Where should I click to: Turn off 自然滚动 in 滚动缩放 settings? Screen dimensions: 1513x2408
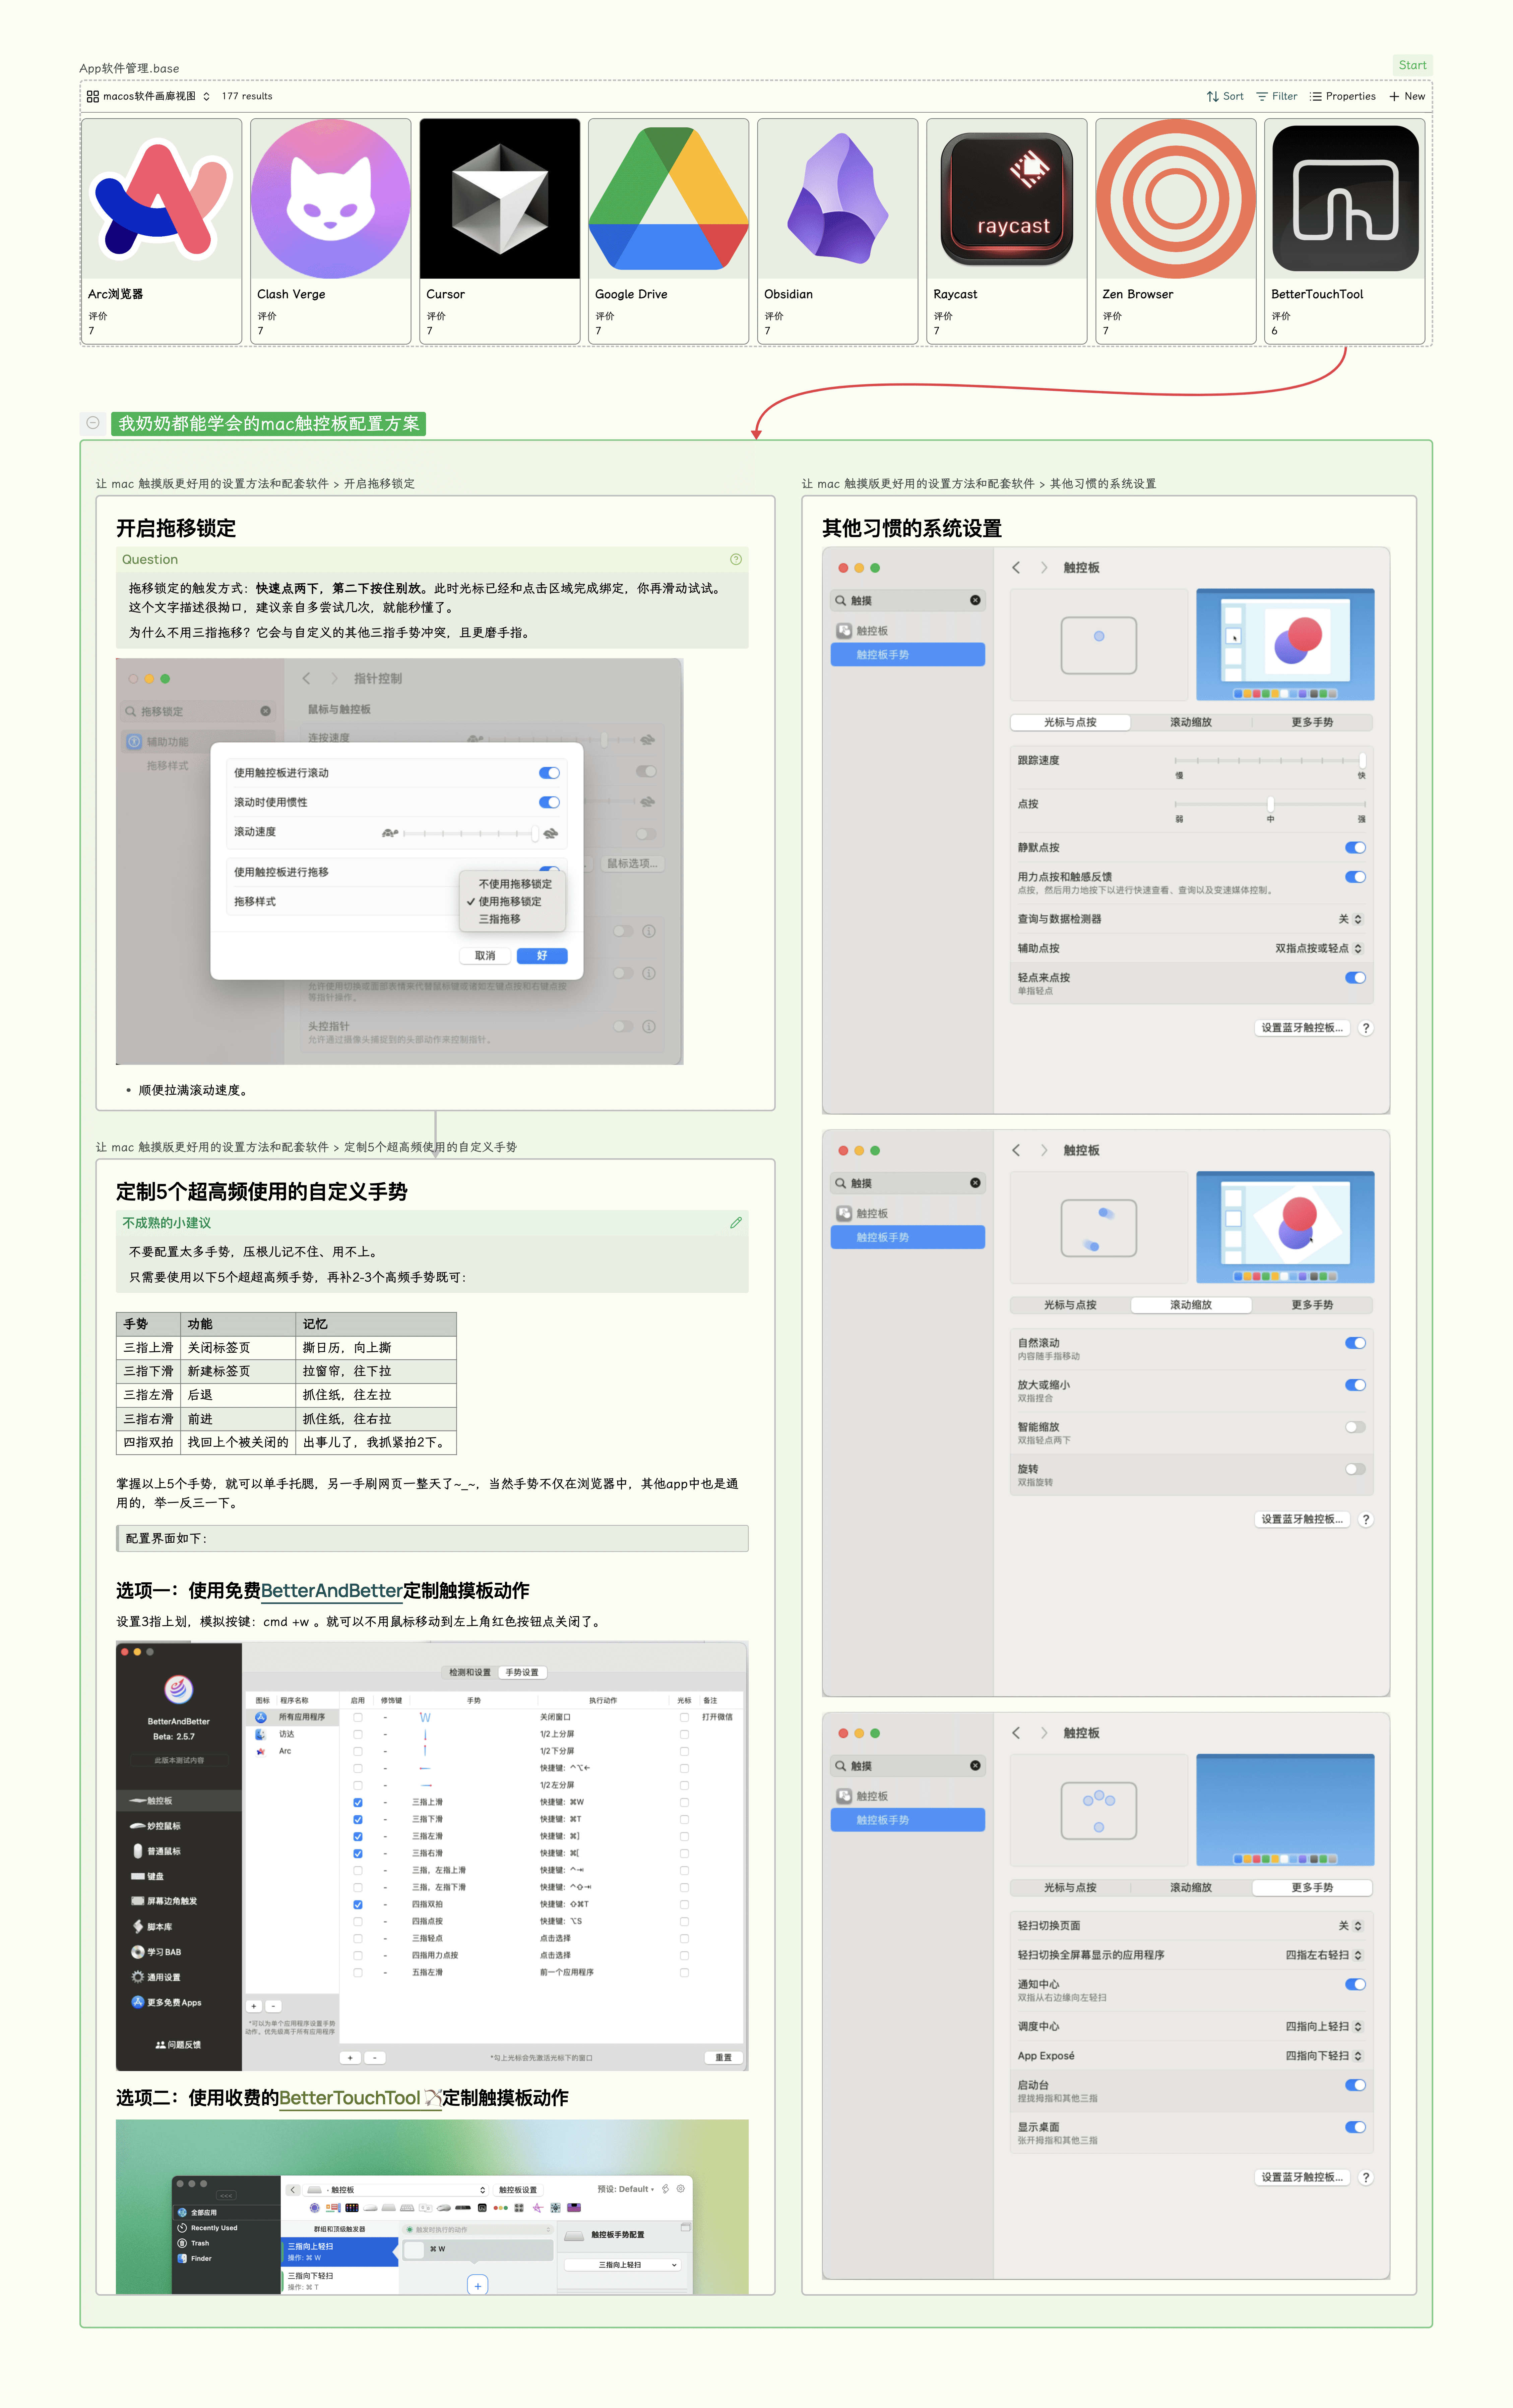pyautogui.click(x=1356, y=1343)
